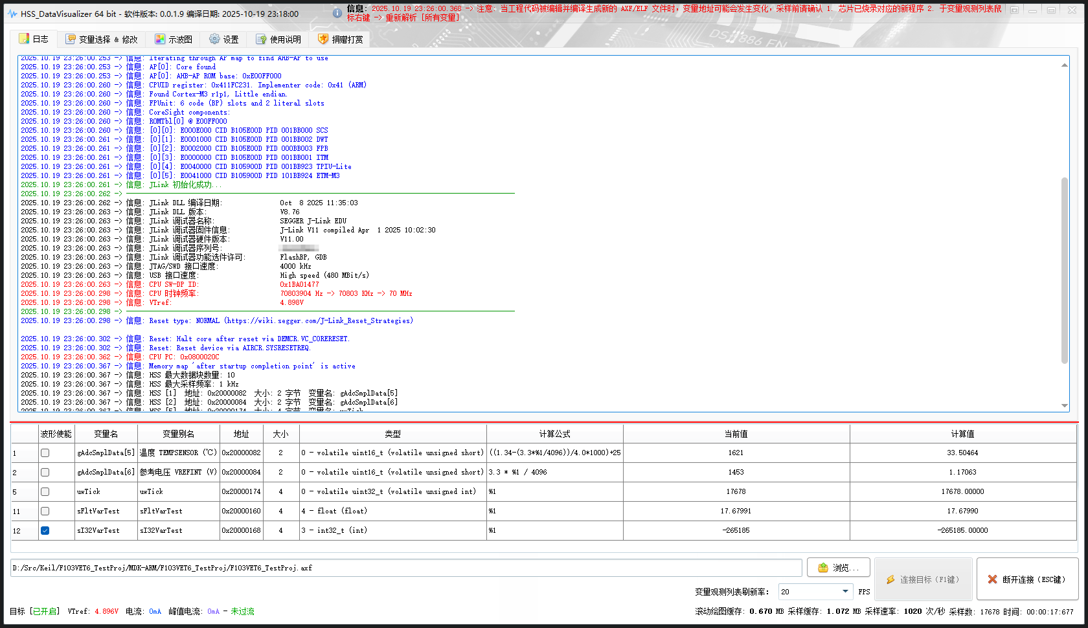This screenshot has width=1088, height=628.
Task: Switch to the 设置 tab
Action: [223, 39]
